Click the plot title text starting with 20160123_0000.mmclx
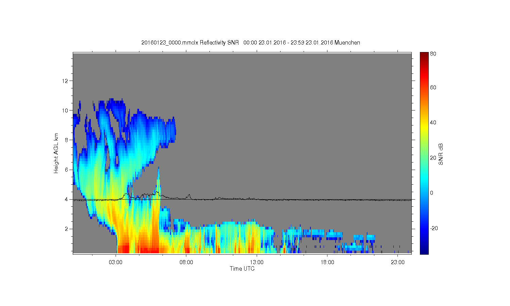The height and width of the screenshot is (306, 510). [251, 42]
